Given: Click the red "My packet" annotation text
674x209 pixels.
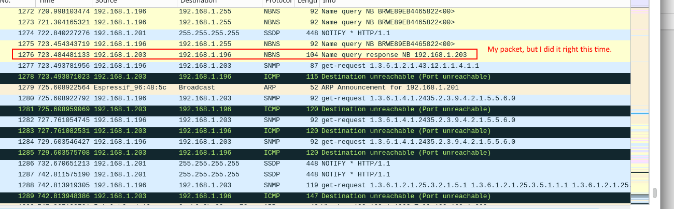Looking at the screenshot, I should tap(550, 49).
